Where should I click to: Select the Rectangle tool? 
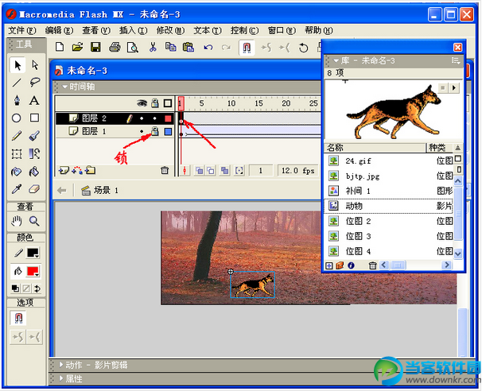click(x=34, y=118)
